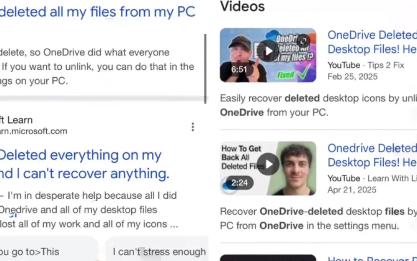Click 'Recover OneDrive-deleted desktop files' description
Screen dimensions: 417x261
click(318, 218)
